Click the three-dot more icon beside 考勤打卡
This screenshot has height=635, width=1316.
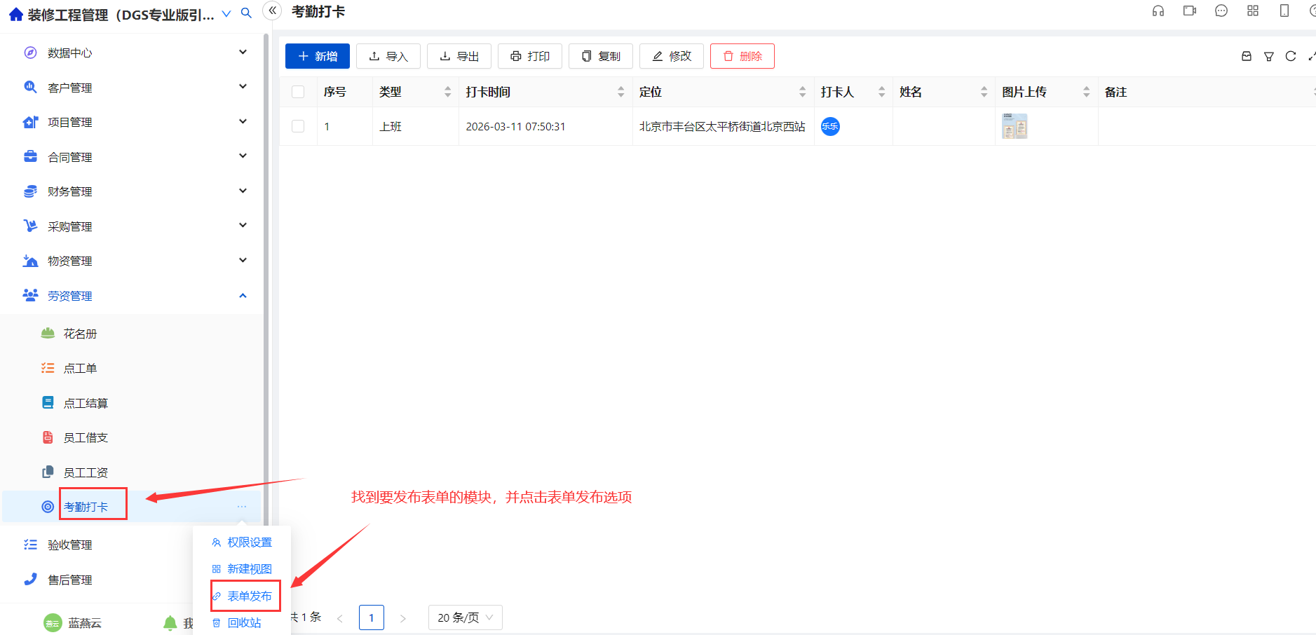pyautogui.click(x=242, y=507)
